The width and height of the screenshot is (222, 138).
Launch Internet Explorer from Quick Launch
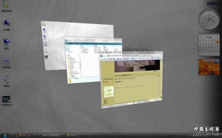pos(13,135)
